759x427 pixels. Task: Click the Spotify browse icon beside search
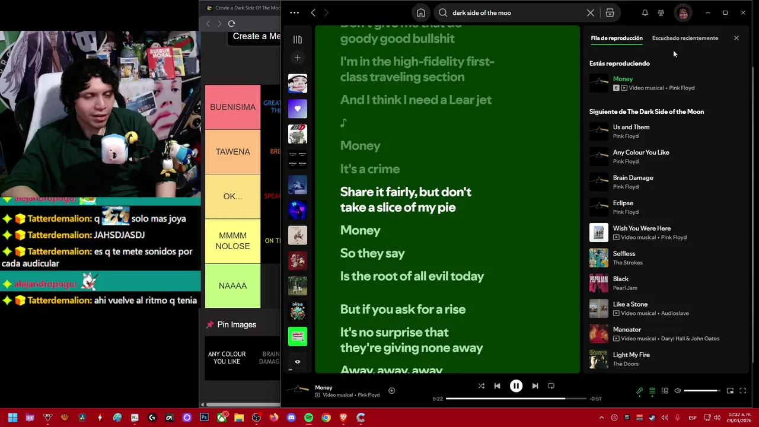pos(610,12)
